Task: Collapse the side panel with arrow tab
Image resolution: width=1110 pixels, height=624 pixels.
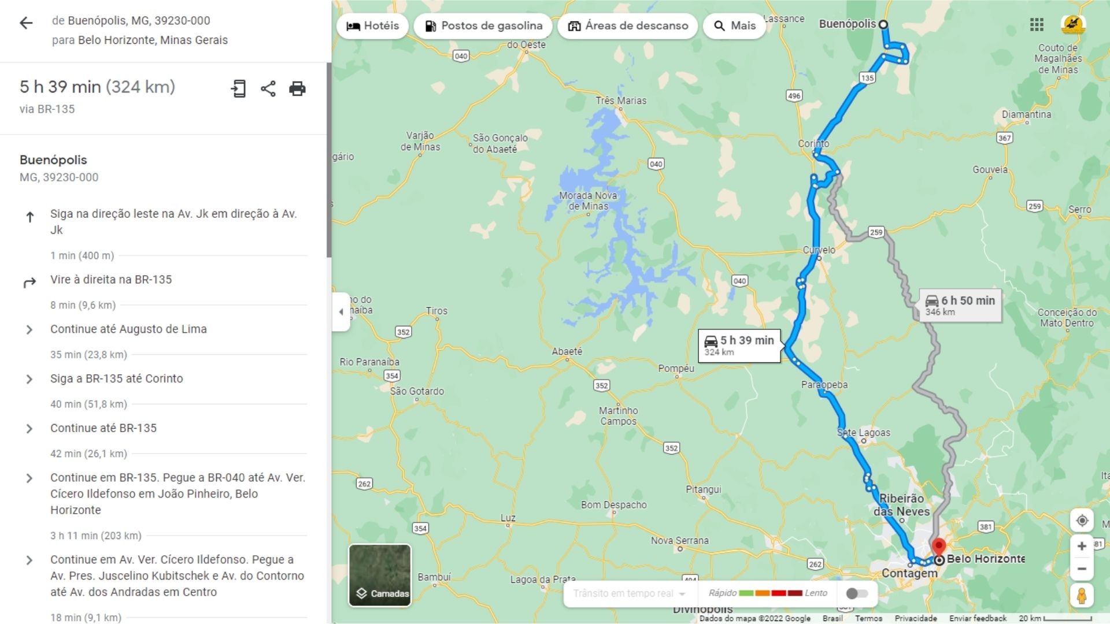Action: click(341, 312)
